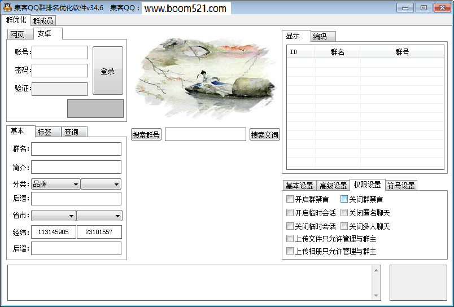Click the search text box between search buttons
Image resolution: width=454 pixels, height=307 pixels.
point(206,134)
